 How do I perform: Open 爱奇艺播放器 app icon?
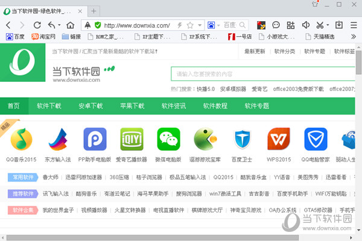tap(132, 139)
